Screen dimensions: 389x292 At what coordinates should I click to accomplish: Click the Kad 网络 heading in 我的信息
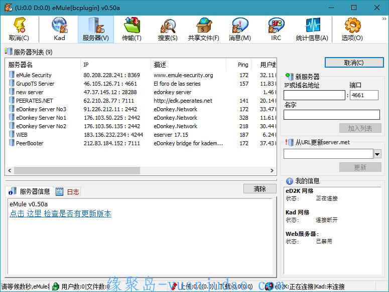pos(297,212)
